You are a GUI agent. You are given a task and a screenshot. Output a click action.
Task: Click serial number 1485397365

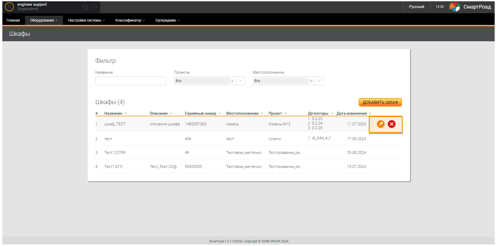(196, 124)
